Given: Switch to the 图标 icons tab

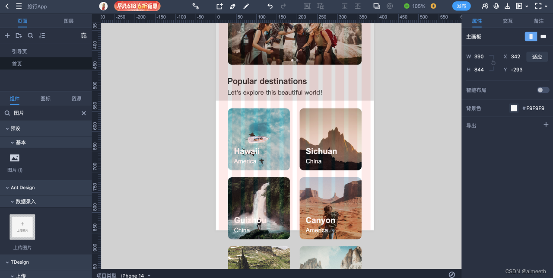Looking at the screenshot, I should point(45,99).
